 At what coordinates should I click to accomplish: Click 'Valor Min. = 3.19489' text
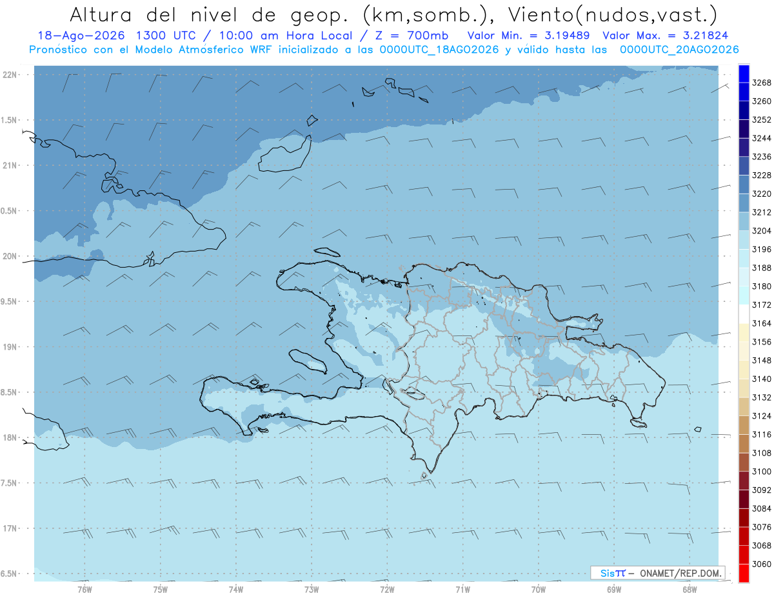[x=528, y=36]
